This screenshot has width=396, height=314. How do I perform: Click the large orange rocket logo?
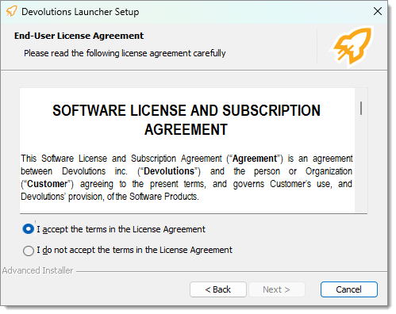pos(352,46)
